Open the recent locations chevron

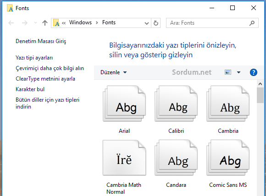tap(35, 23)
